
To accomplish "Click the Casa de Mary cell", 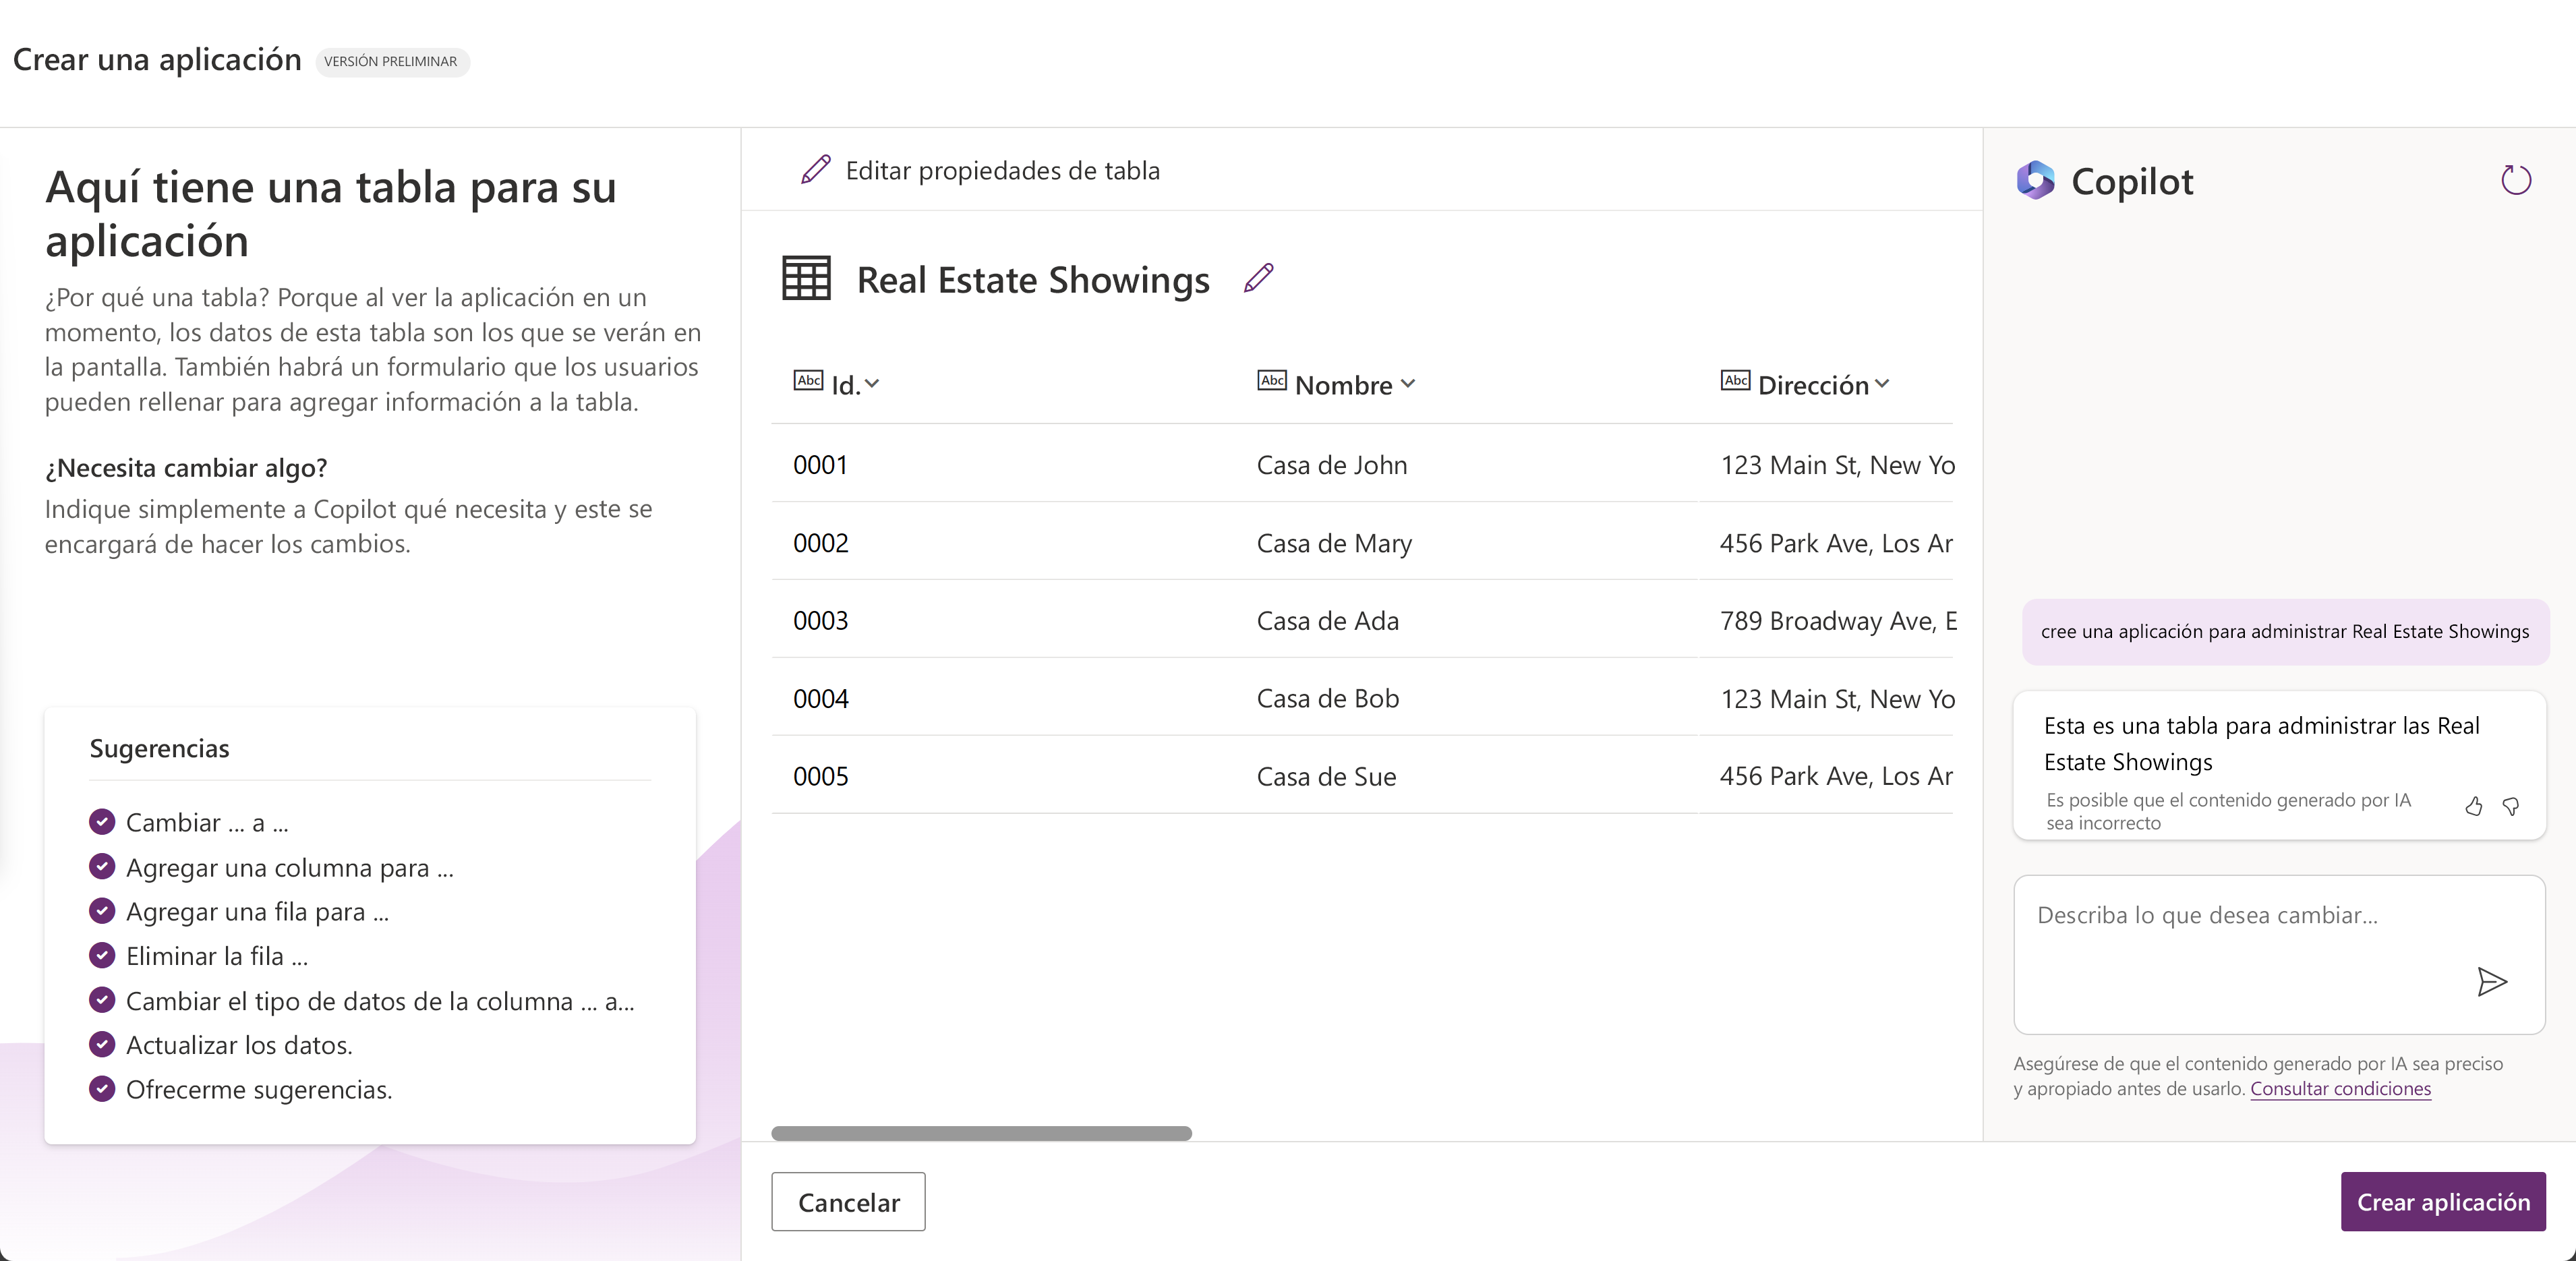I will (x=1334, y=543).
